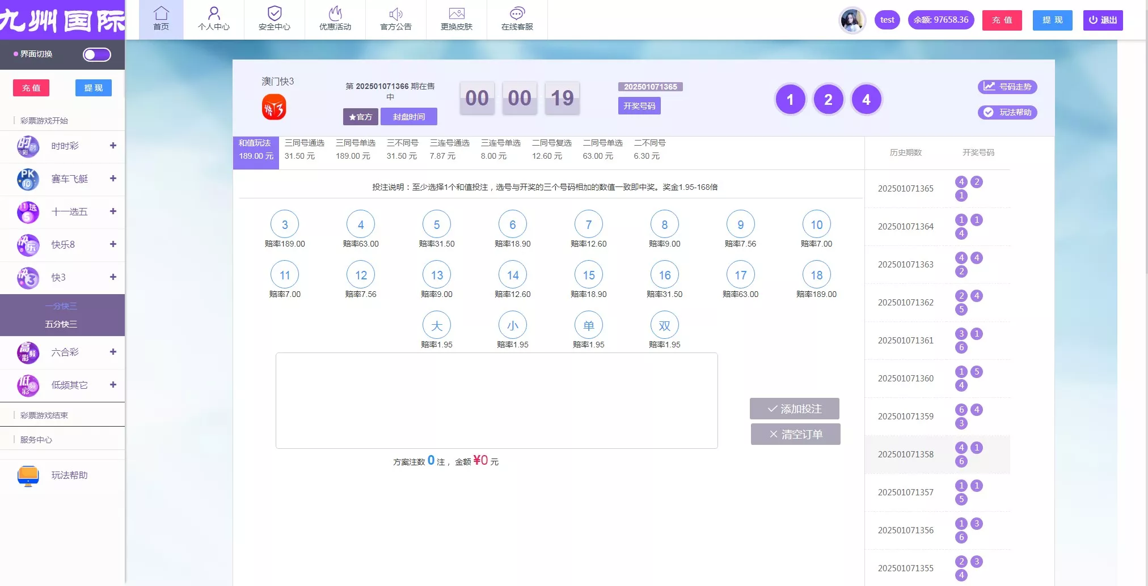Open 官方公告 speaker icon

396,14
